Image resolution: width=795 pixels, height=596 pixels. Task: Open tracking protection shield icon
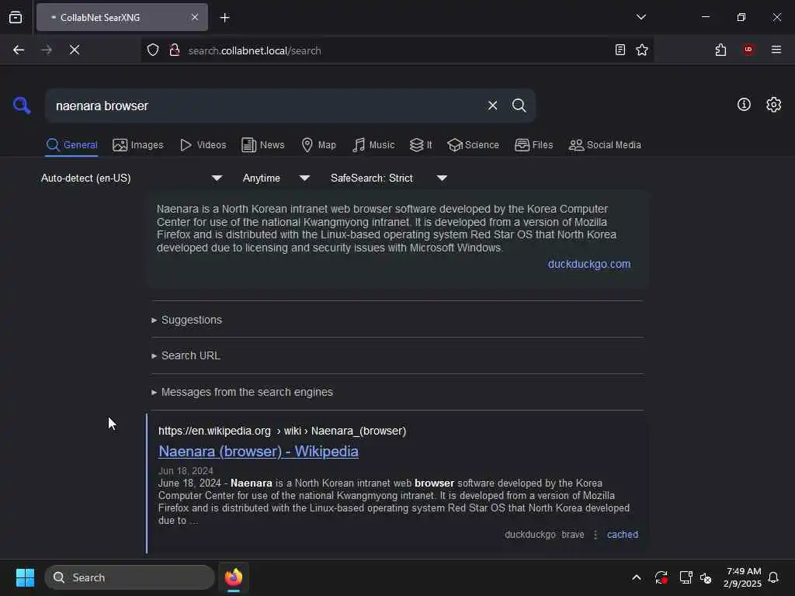click(x=153, y=50)
